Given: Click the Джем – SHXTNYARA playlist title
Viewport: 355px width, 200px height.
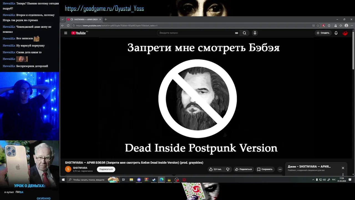Looking at the screenshot, I should click(x=309, y=167).
